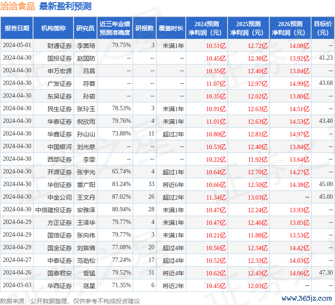Screen dimensions: 335x305
Task: Click the 2024-04-27 report date
Action: coord(17,260)
